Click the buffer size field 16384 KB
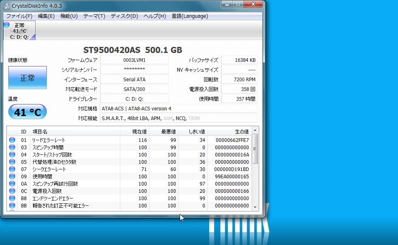Screen dimensions: 398x245 pos(239,60)
